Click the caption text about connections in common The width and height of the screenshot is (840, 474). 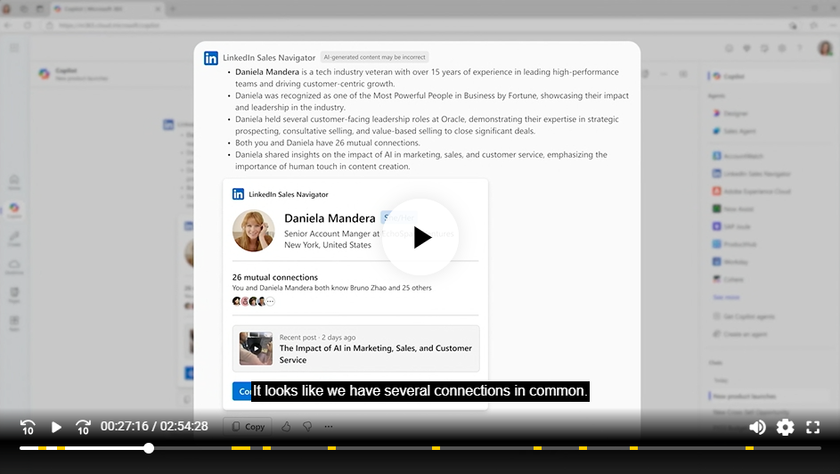(420, 391)
